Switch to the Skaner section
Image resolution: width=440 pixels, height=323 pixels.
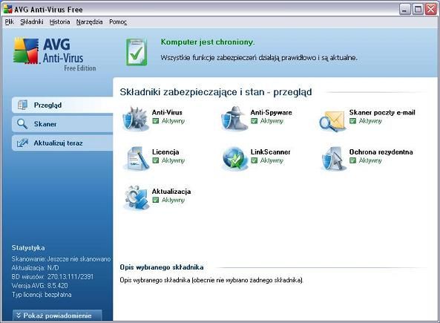62,124
